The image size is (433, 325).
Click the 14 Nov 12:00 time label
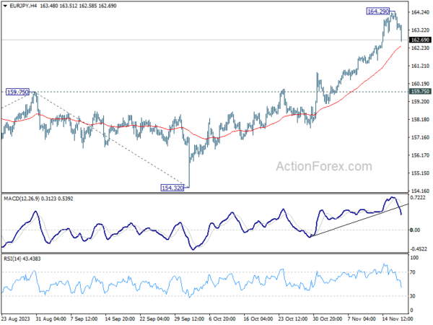click(398, 319)
